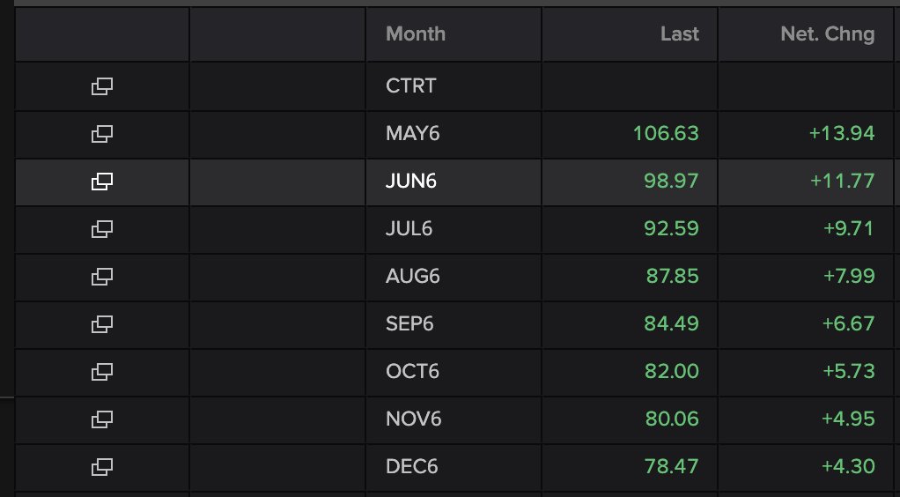The height and width of the screenshot is (497, 900).
Task: Open the NOV6 row window icon
Action: (101, 419)
